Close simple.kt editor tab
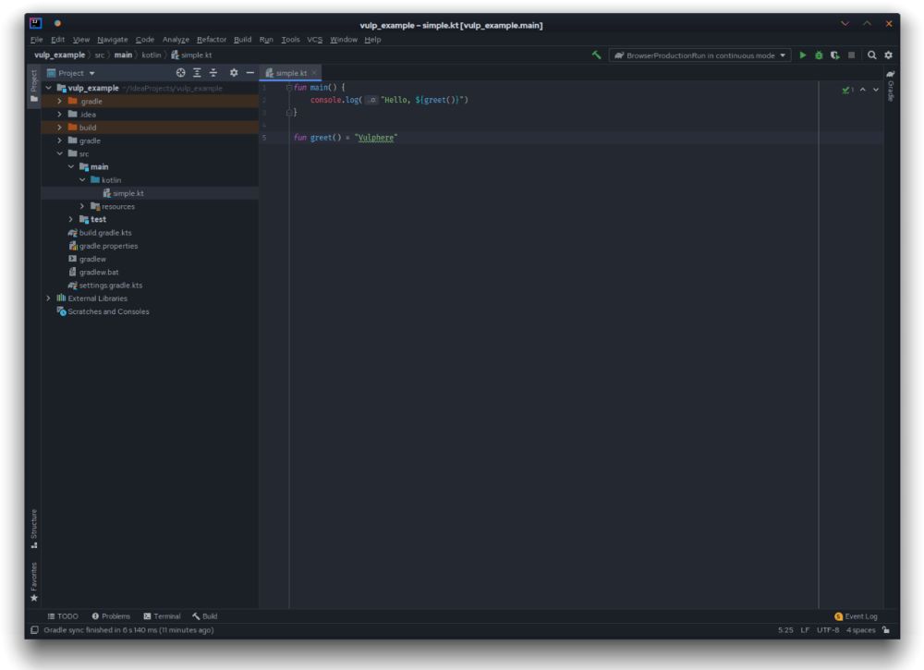Screen dimensions: 924x670 tap(314, 72)
